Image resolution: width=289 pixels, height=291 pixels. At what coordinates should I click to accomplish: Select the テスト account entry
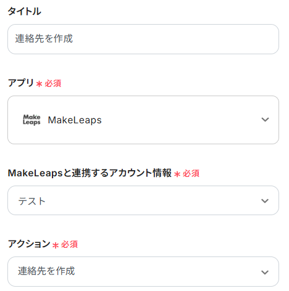point(32,201)
